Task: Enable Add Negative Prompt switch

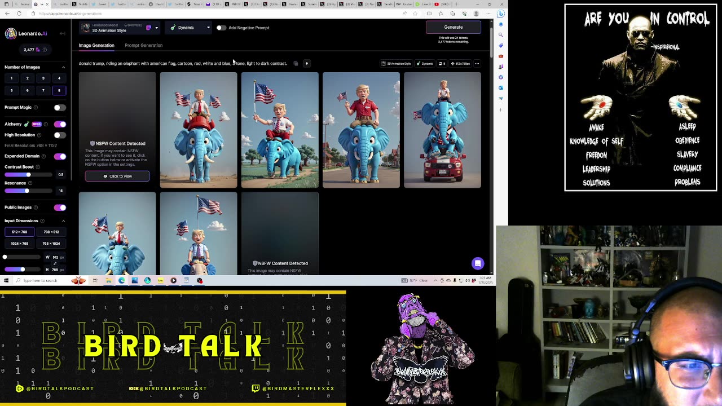Action: (x=221, y=28)
